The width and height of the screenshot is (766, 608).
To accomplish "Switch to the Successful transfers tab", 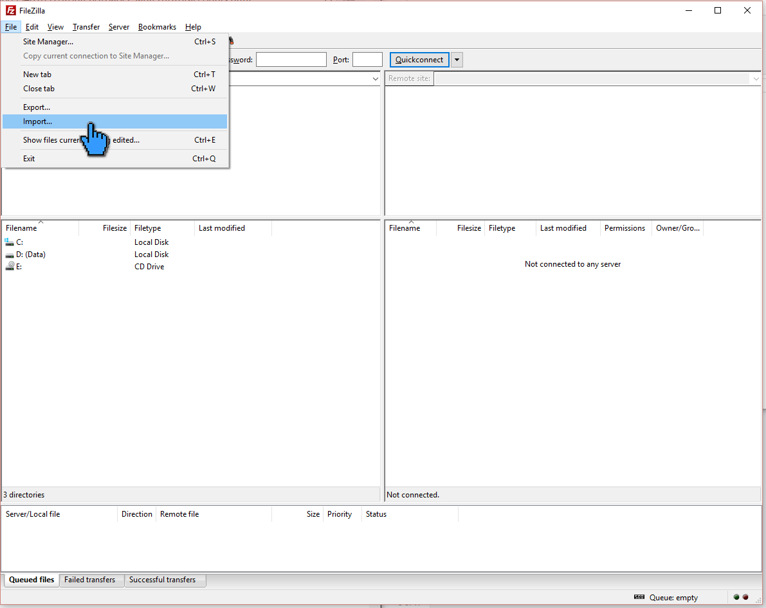I will (165, 580).
